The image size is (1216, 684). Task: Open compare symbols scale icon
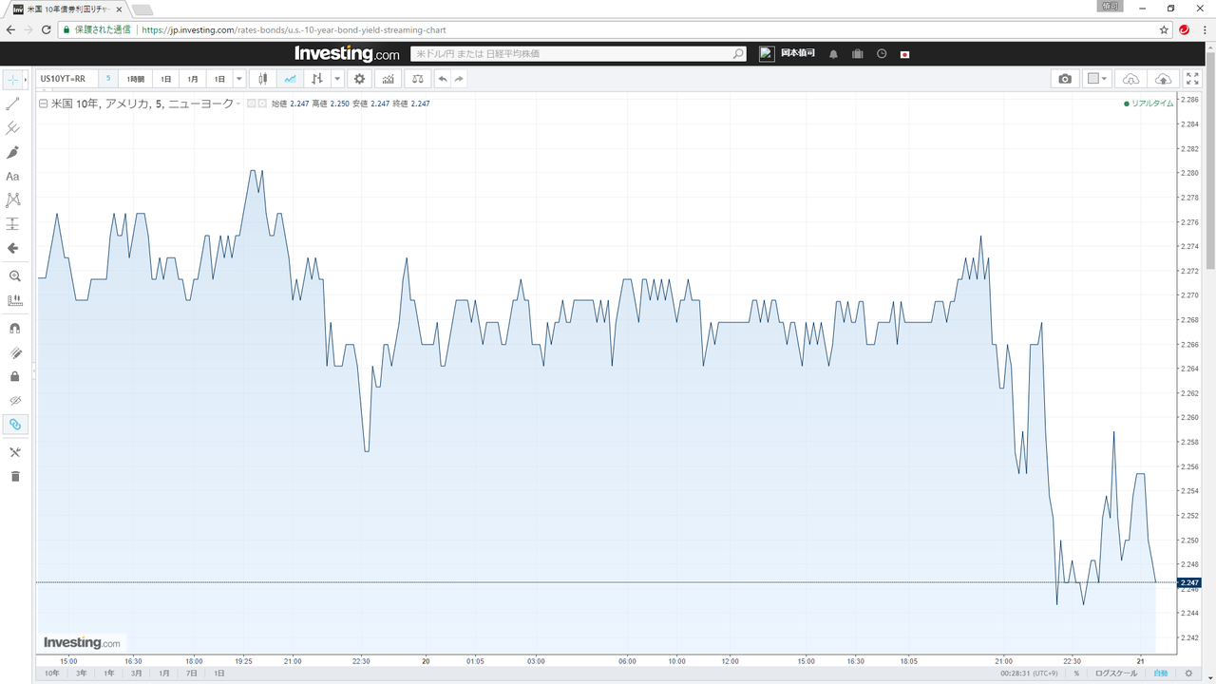pos(418,79)
